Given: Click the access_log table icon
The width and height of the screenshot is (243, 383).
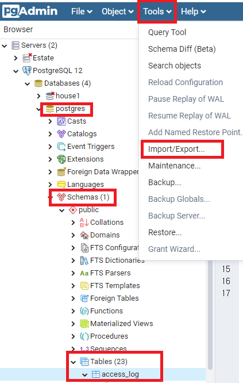Looking at the screenshot, I should pyautogui.click(x=95, y=374).
